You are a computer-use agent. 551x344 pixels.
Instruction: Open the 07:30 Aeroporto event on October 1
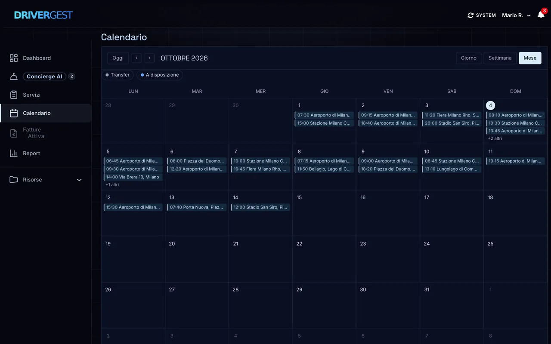pos(324,115)
